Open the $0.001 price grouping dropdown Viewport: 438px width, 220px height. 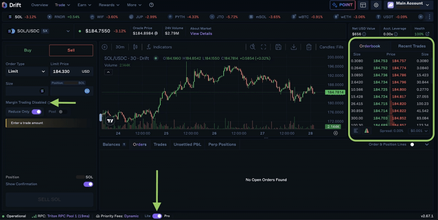click(x=419, y=131)
